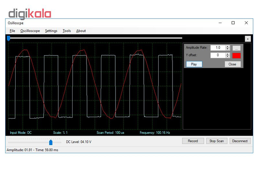Open the red trace color swatch
259x173 pixels.
coord(236,55)
